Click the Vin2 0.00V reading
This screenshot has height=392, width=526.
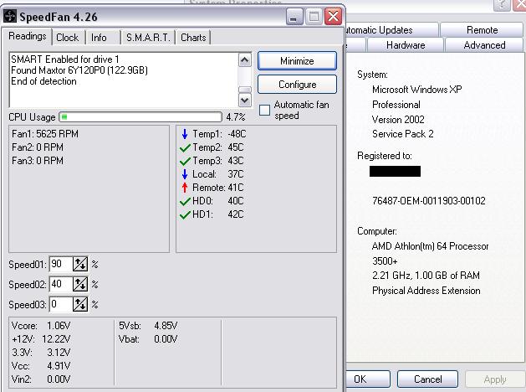click(x=41, y=379)
